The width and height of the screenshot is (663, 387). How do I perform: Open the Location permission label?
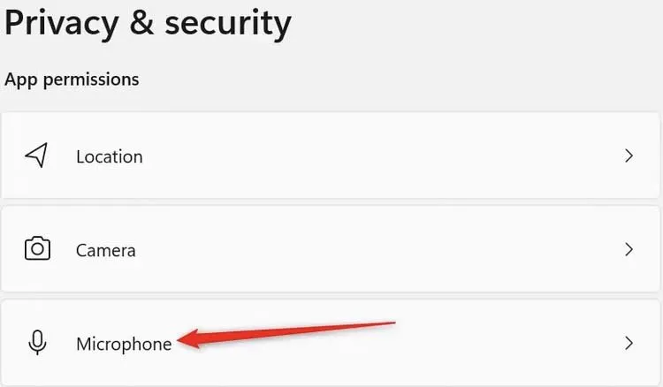tap(109, 157)
